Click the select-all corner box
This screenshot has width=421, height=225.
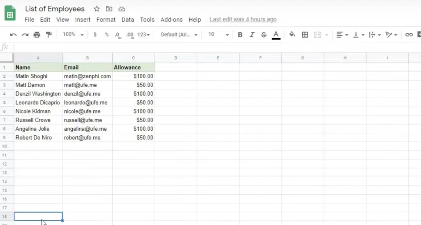tap(7, 57)
